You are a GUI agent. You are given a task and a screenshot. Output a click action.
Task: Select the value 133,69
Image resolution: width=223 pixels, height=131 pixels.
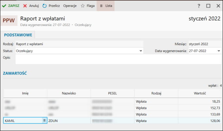point(215,114)
